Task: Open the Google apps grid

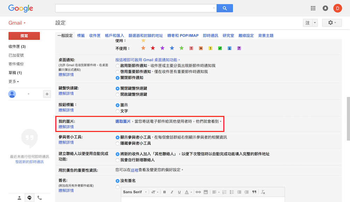Action: point(313,8)
